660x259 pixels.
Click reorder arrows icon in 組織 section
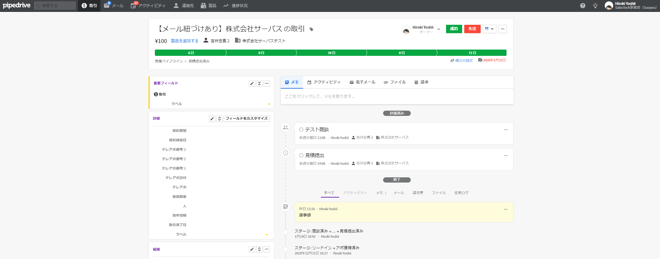click(259, 249)
